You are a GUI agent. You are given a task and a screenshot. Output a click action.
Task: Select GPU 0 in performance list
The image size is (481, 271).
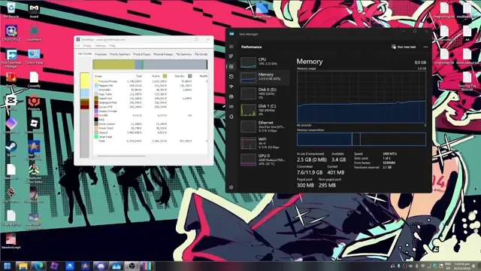[264, 160]
